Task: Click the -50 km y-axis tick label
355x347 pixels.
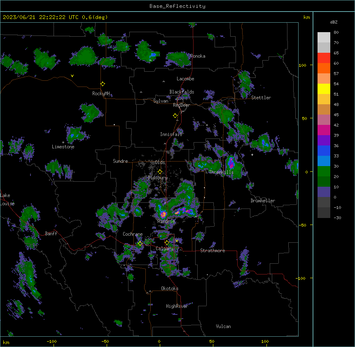Action: (x=302, y=225)
